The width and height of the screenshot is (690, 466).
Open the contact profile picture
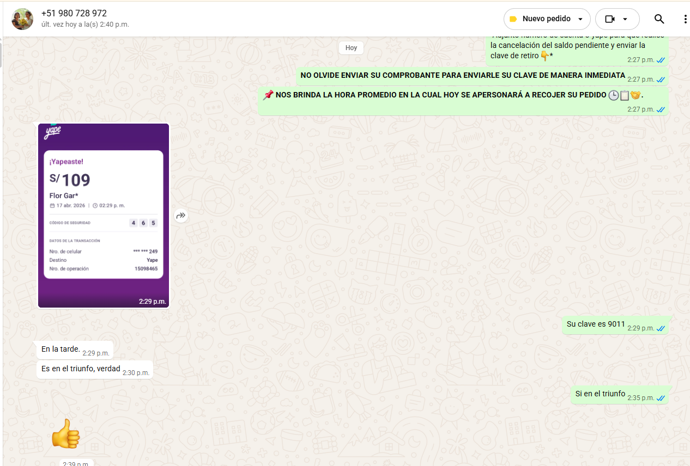(x=22, y=19)
